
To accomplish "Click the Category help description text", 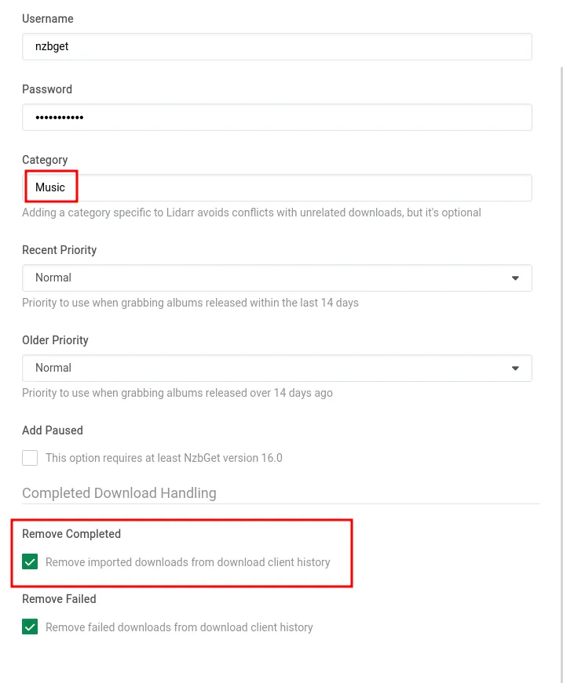I will pyautogui.click(x=251, y=213).
